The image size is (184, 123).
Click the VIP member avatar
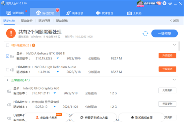click(x=140, y=3)
